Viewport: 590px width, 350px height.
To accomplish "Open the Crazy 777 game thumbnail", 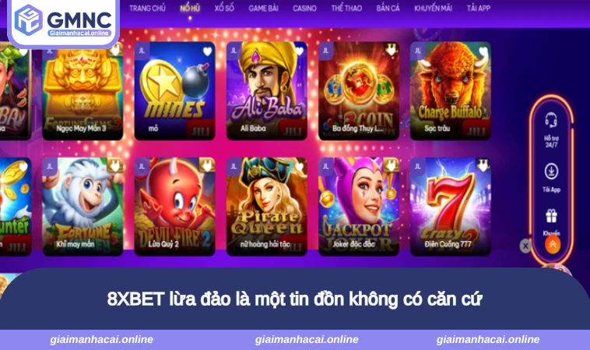I will click(451, 206).
